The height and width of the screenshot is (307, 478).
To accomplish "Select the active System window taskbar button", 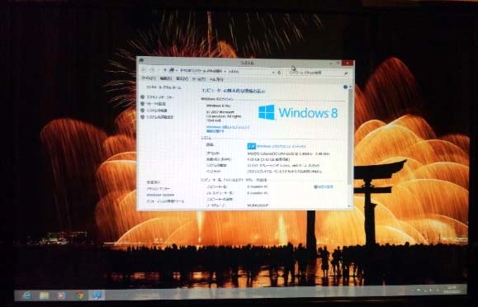I will coord(97,295).
